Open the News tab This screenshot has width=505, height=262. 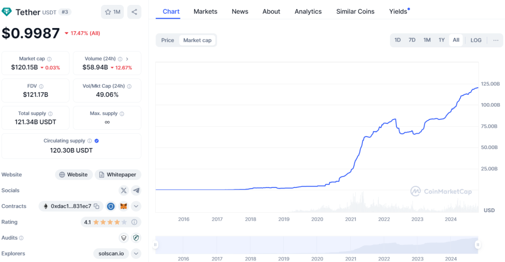pos(240,12)
